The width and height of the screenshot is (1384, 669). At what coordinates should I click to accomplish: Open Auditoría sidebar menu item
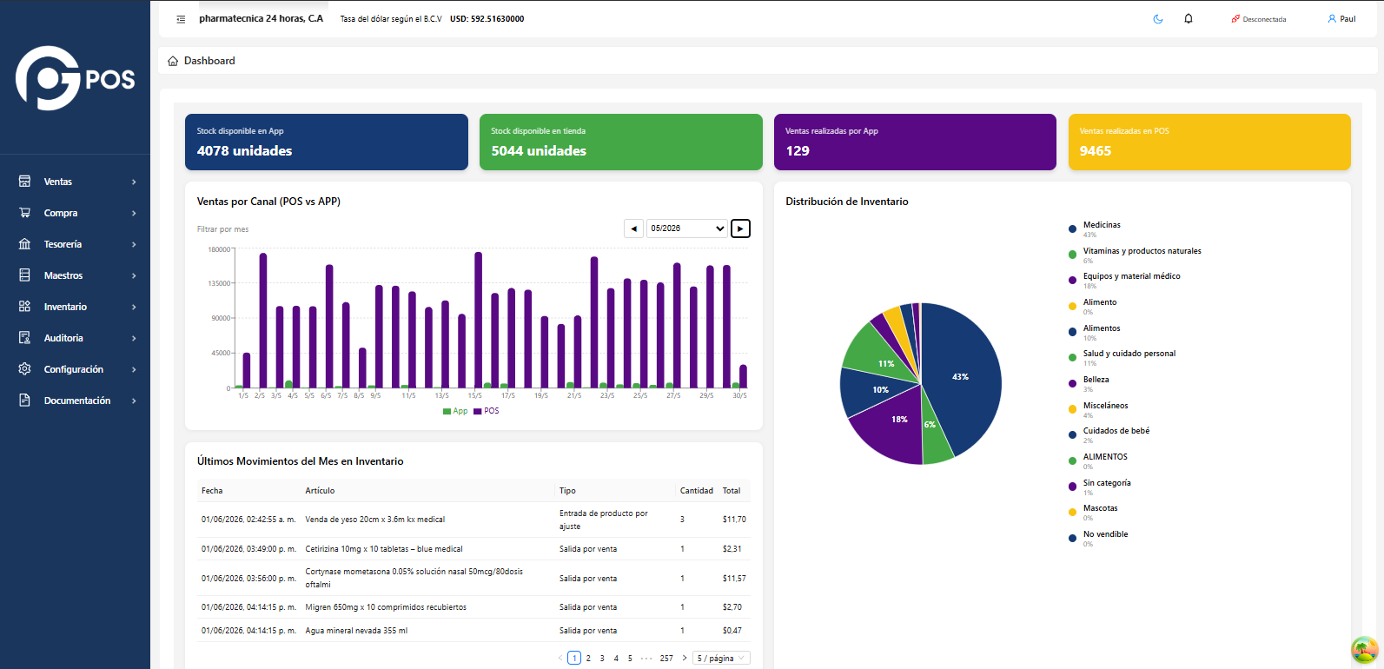pyautogui.click(x=76, y=338)
